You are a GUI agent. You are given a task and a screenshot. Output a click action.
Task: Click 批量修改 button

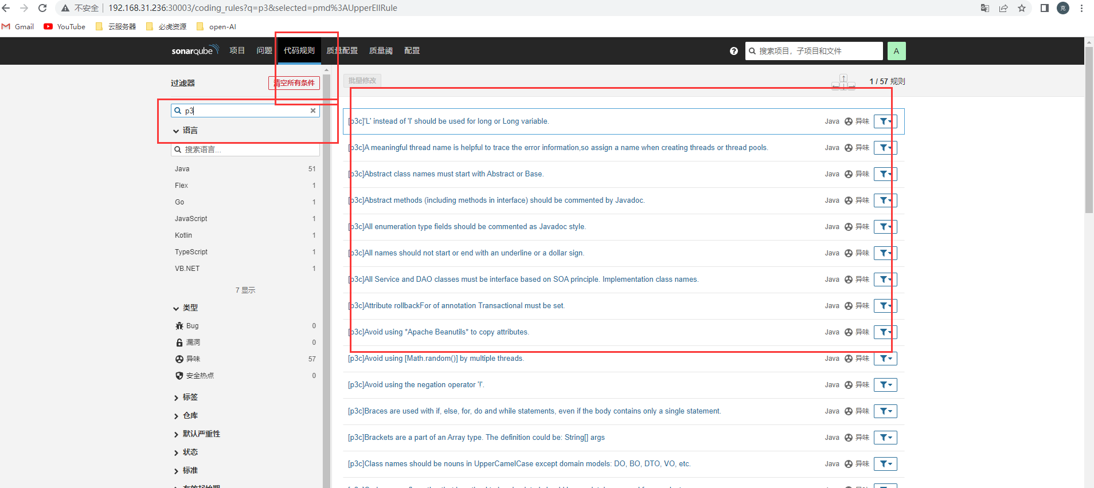coord(362,81)
